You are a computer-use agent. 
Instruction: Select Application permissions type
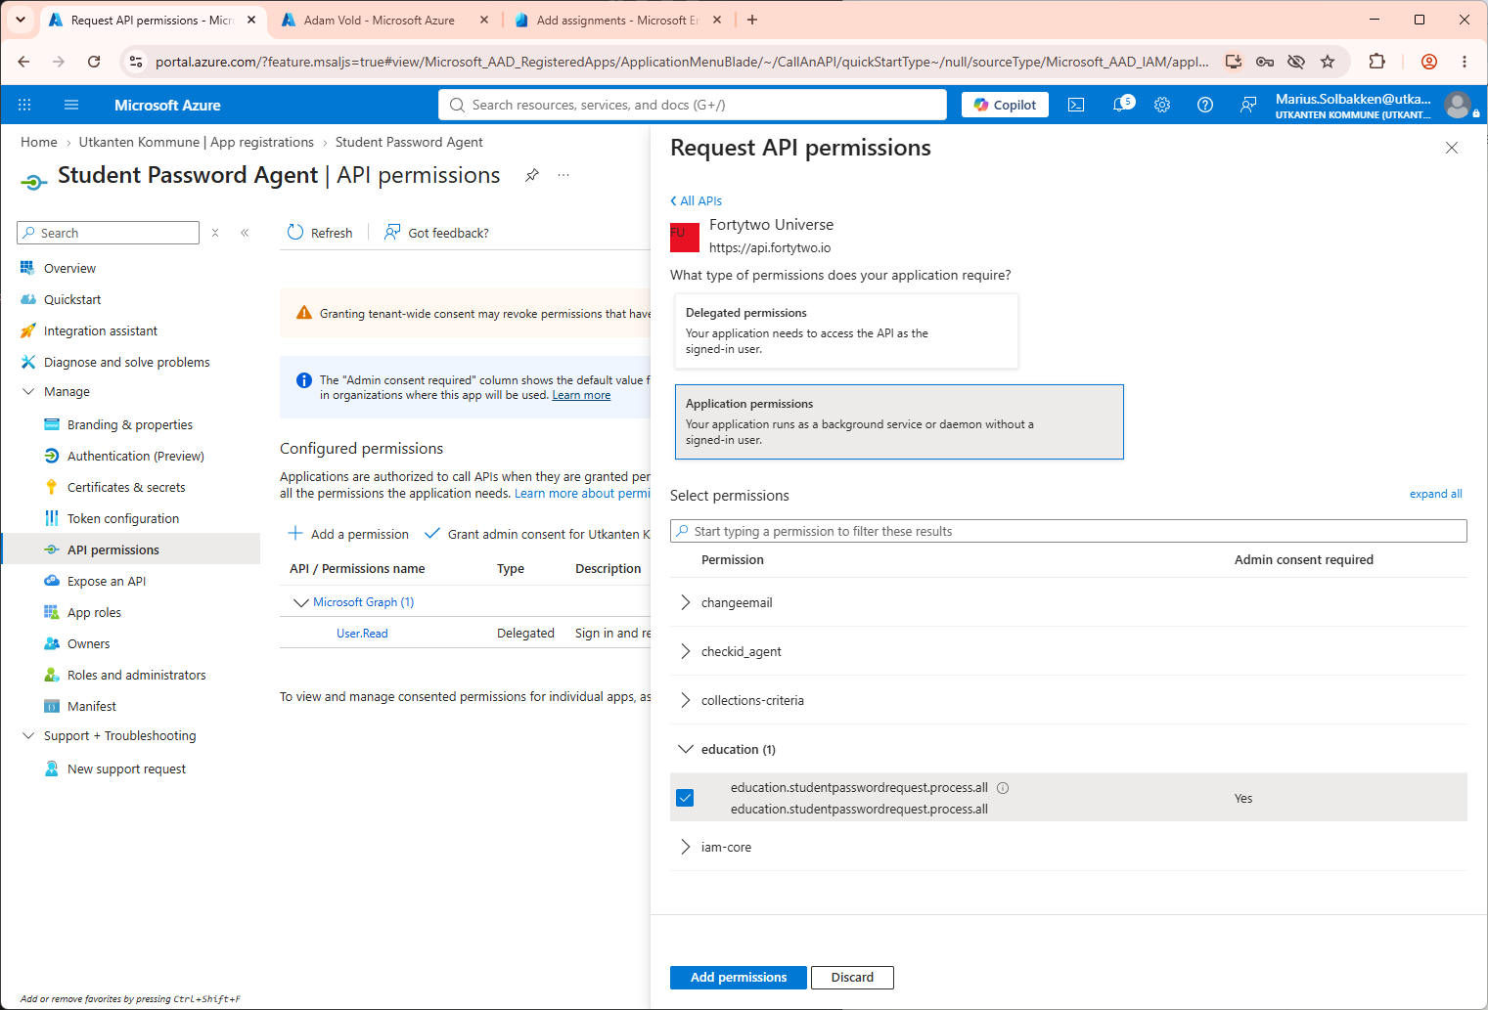pyautogui.click(x=899, y=421)
